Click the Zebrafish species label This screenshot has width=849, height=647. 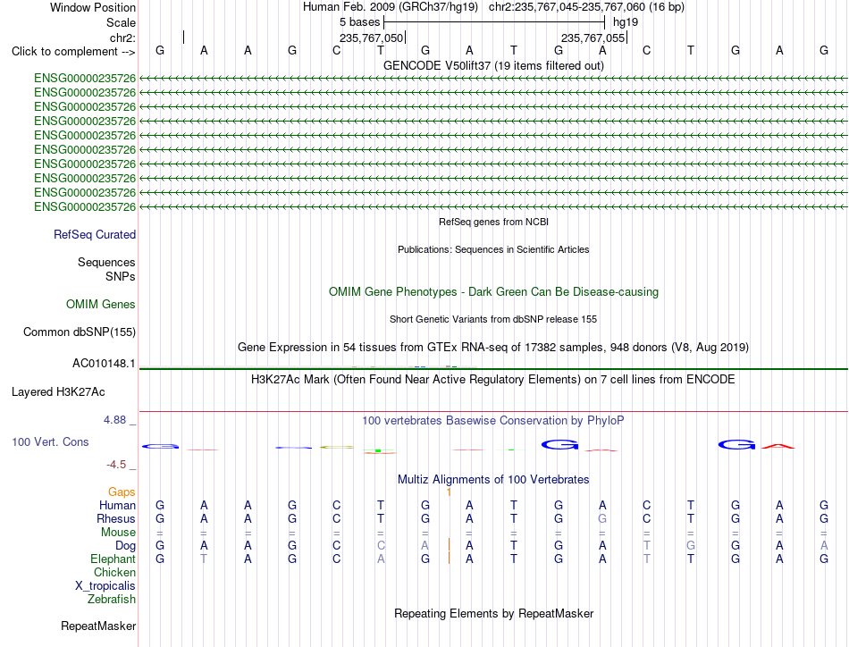click(x=112, y=600)
